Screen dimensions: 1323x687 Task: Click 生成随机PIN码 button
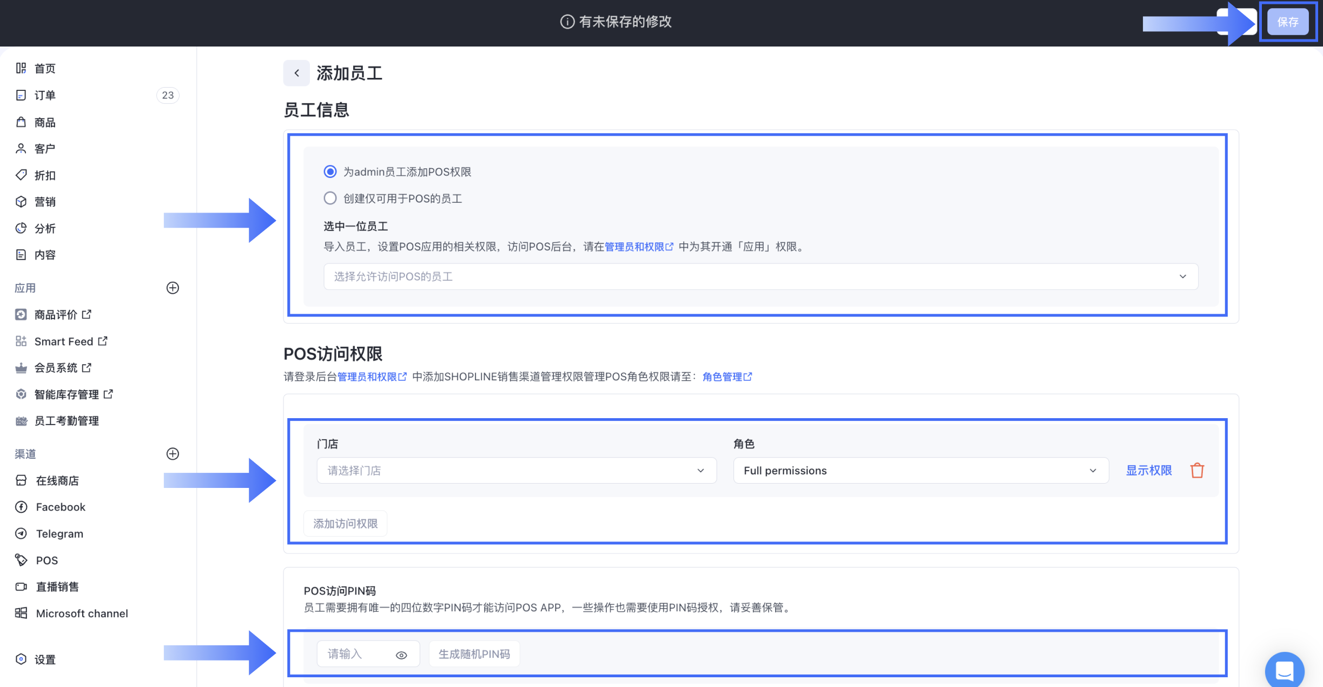474,654
